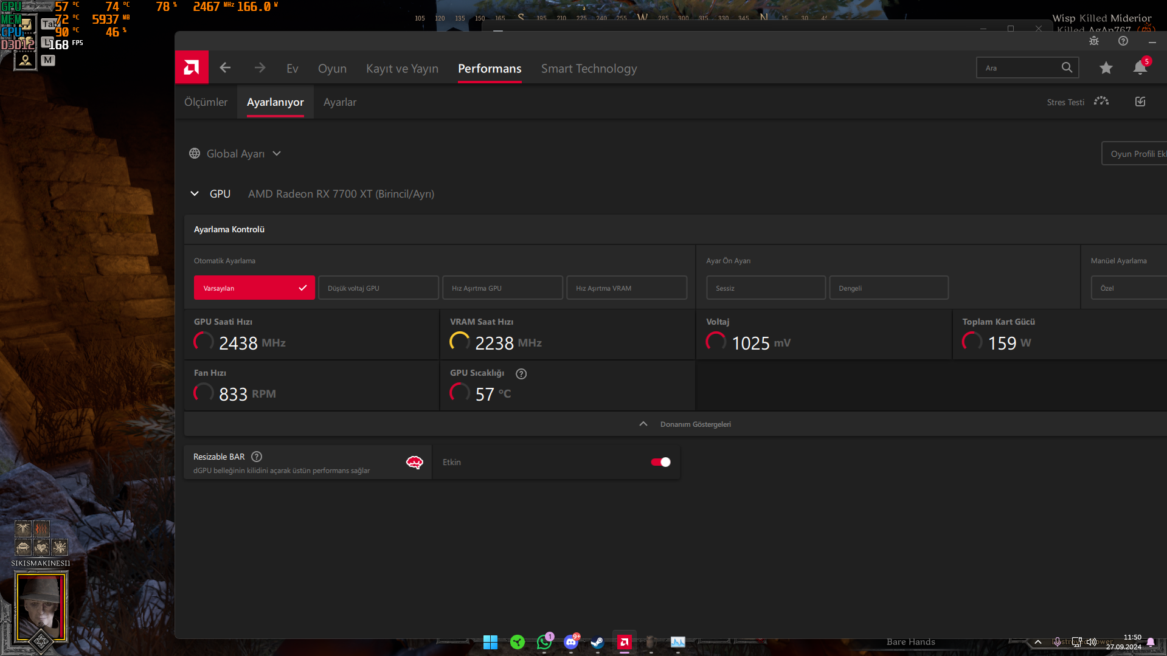Open the bug report icon

point(1094,41)
